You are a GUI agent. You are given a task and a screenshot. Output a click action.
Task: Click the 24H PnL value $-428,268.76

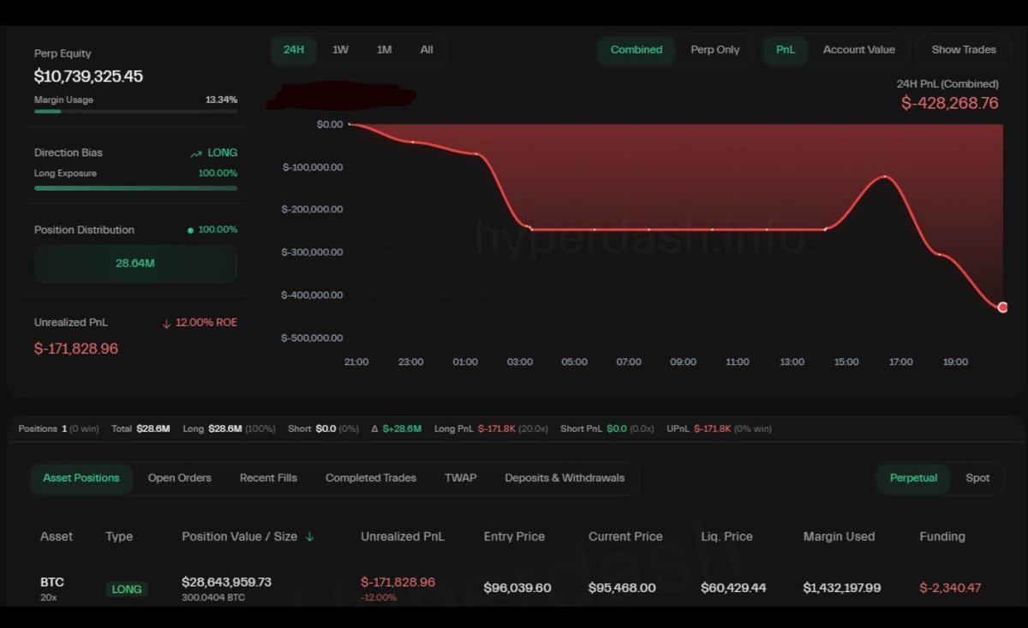pyautogui.click(x=949, y=103)
